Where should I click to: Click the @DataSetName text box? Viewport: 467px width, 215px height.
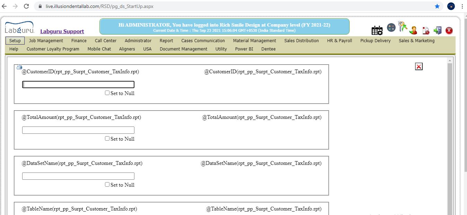(78, 176)
